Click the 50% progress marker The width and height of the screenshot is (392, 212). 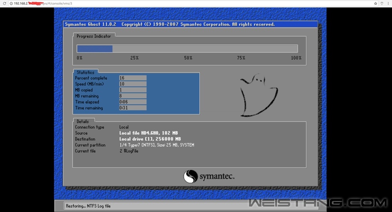(x=188, y=58)
